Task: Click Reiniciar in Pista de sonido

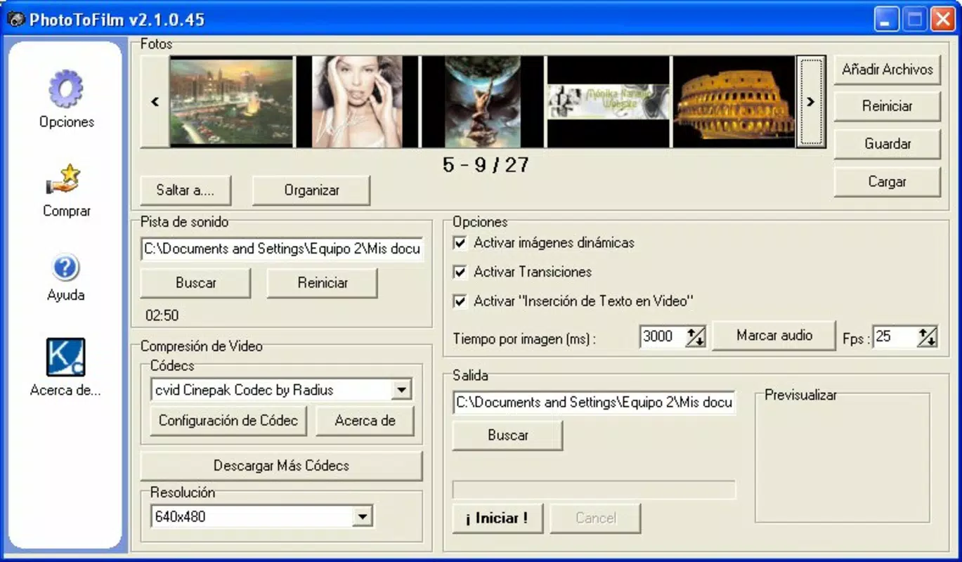Action: [323, 283]
